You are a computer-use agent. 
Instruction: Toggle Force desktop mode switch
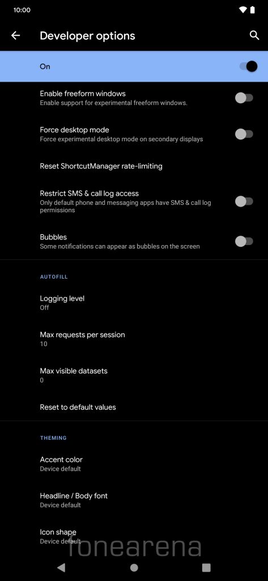[x=244, y=134]
